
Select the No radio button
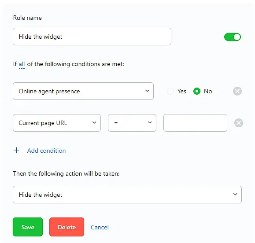[197, 91]
